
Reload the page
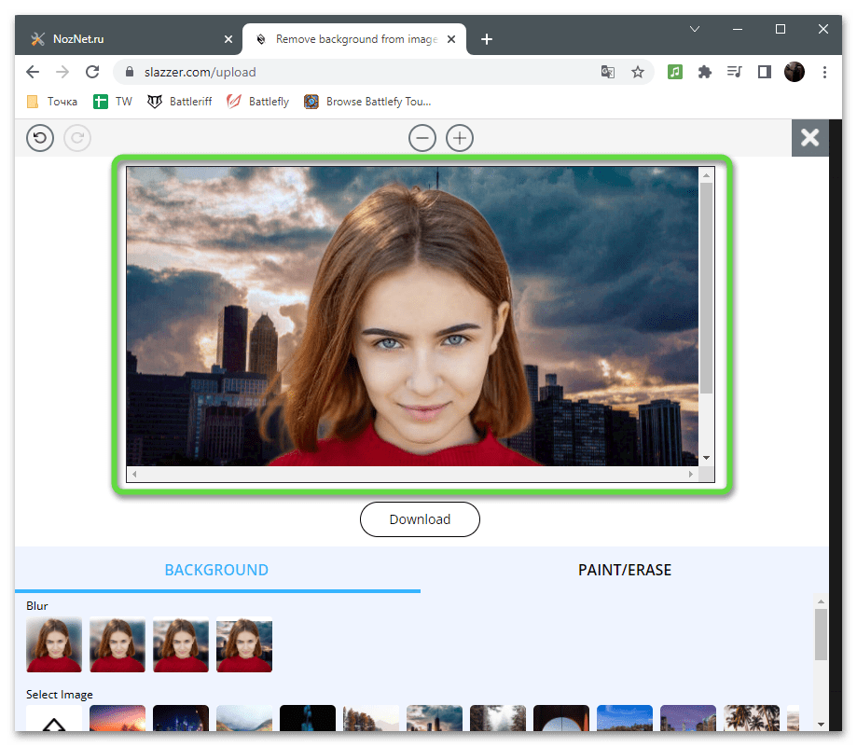[x=92, y=72]
